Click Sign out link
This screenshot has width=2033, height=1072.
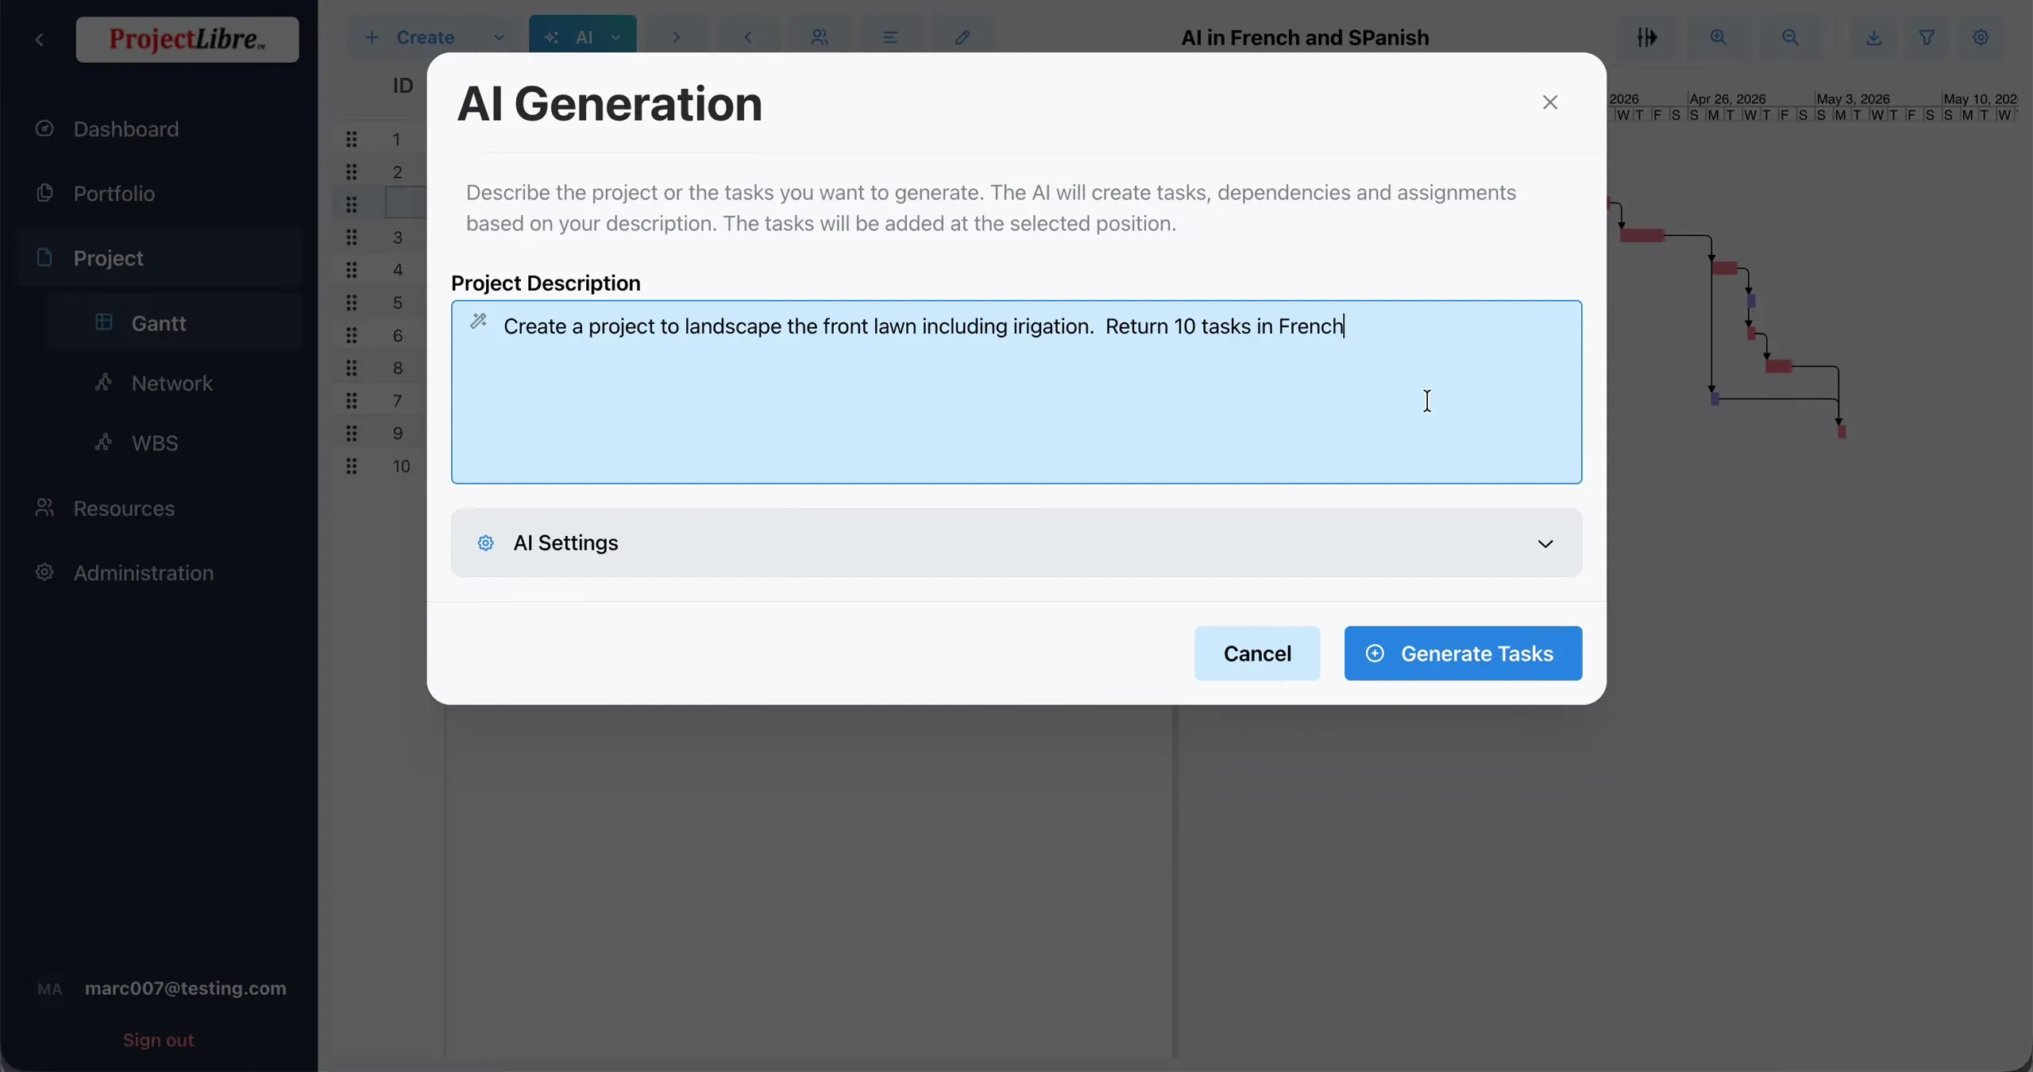coord(158,1040)
